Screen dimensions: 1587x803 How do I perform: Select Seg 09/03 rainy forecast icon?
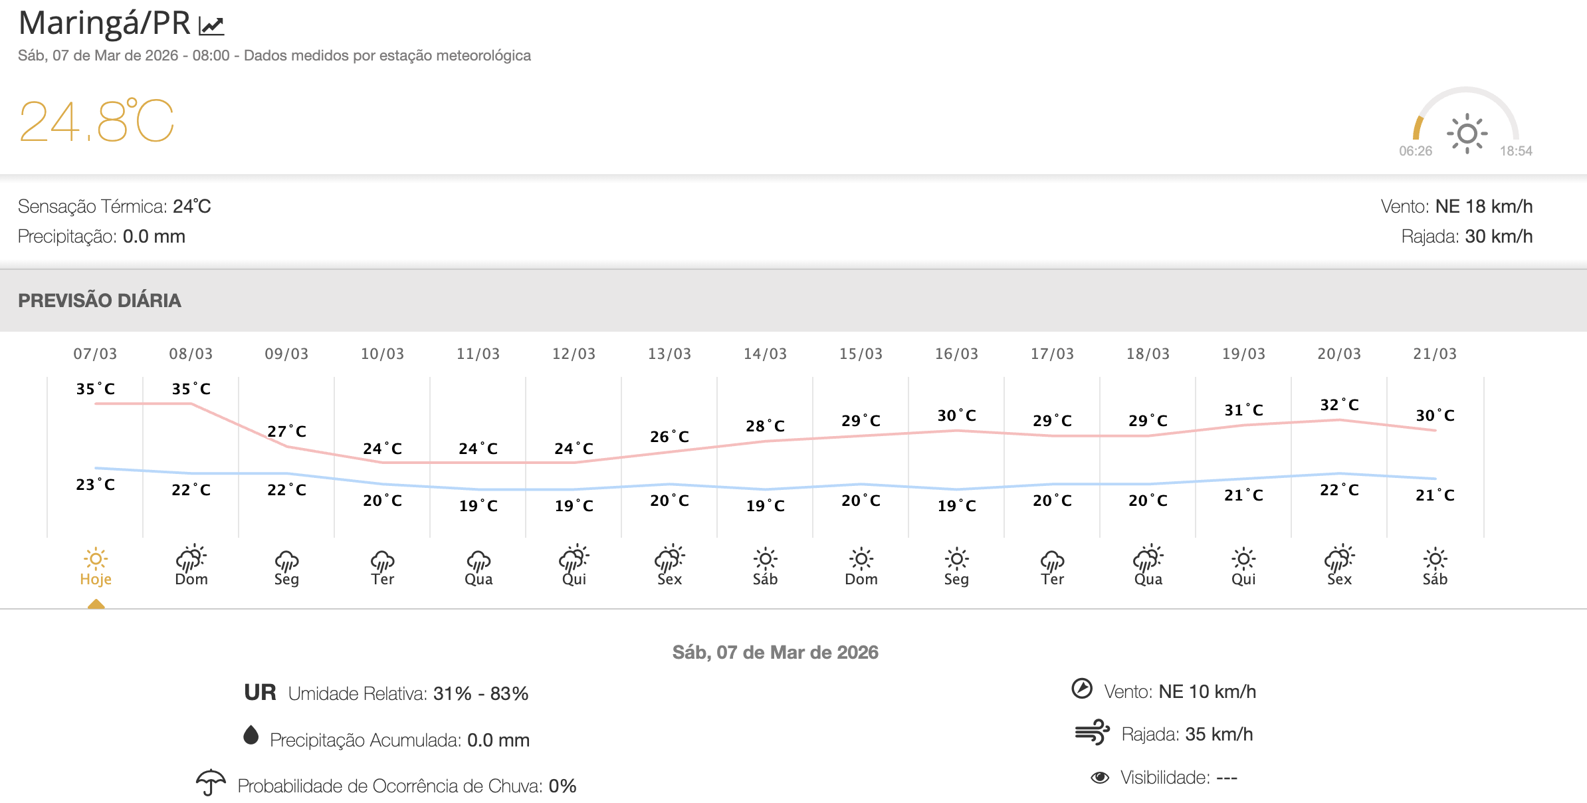coord(286,560)
